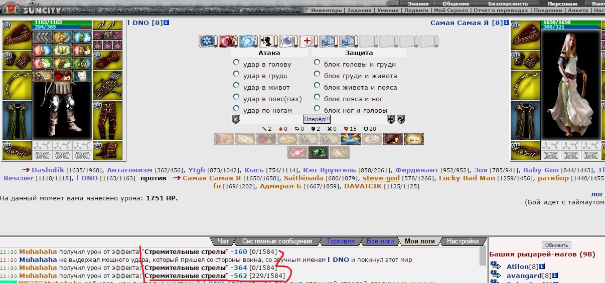Click the arrows shield icon right of Вперёд

391,119
